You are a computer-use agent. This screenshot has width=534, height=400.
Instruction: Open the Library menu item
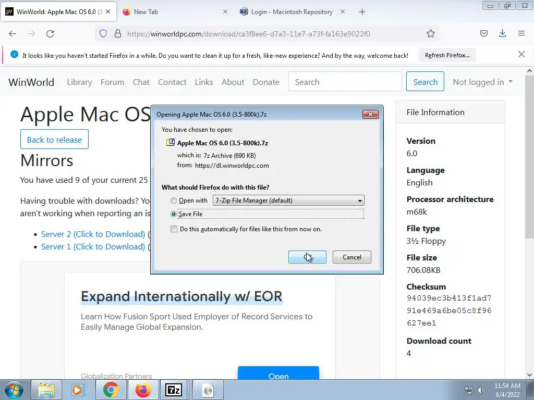tap(79, 82)
